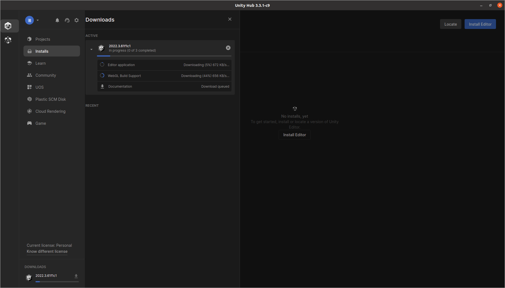The image size is (505, 288).
Task: Click Install Editor under No installs message
Action: tap(295, 135)
